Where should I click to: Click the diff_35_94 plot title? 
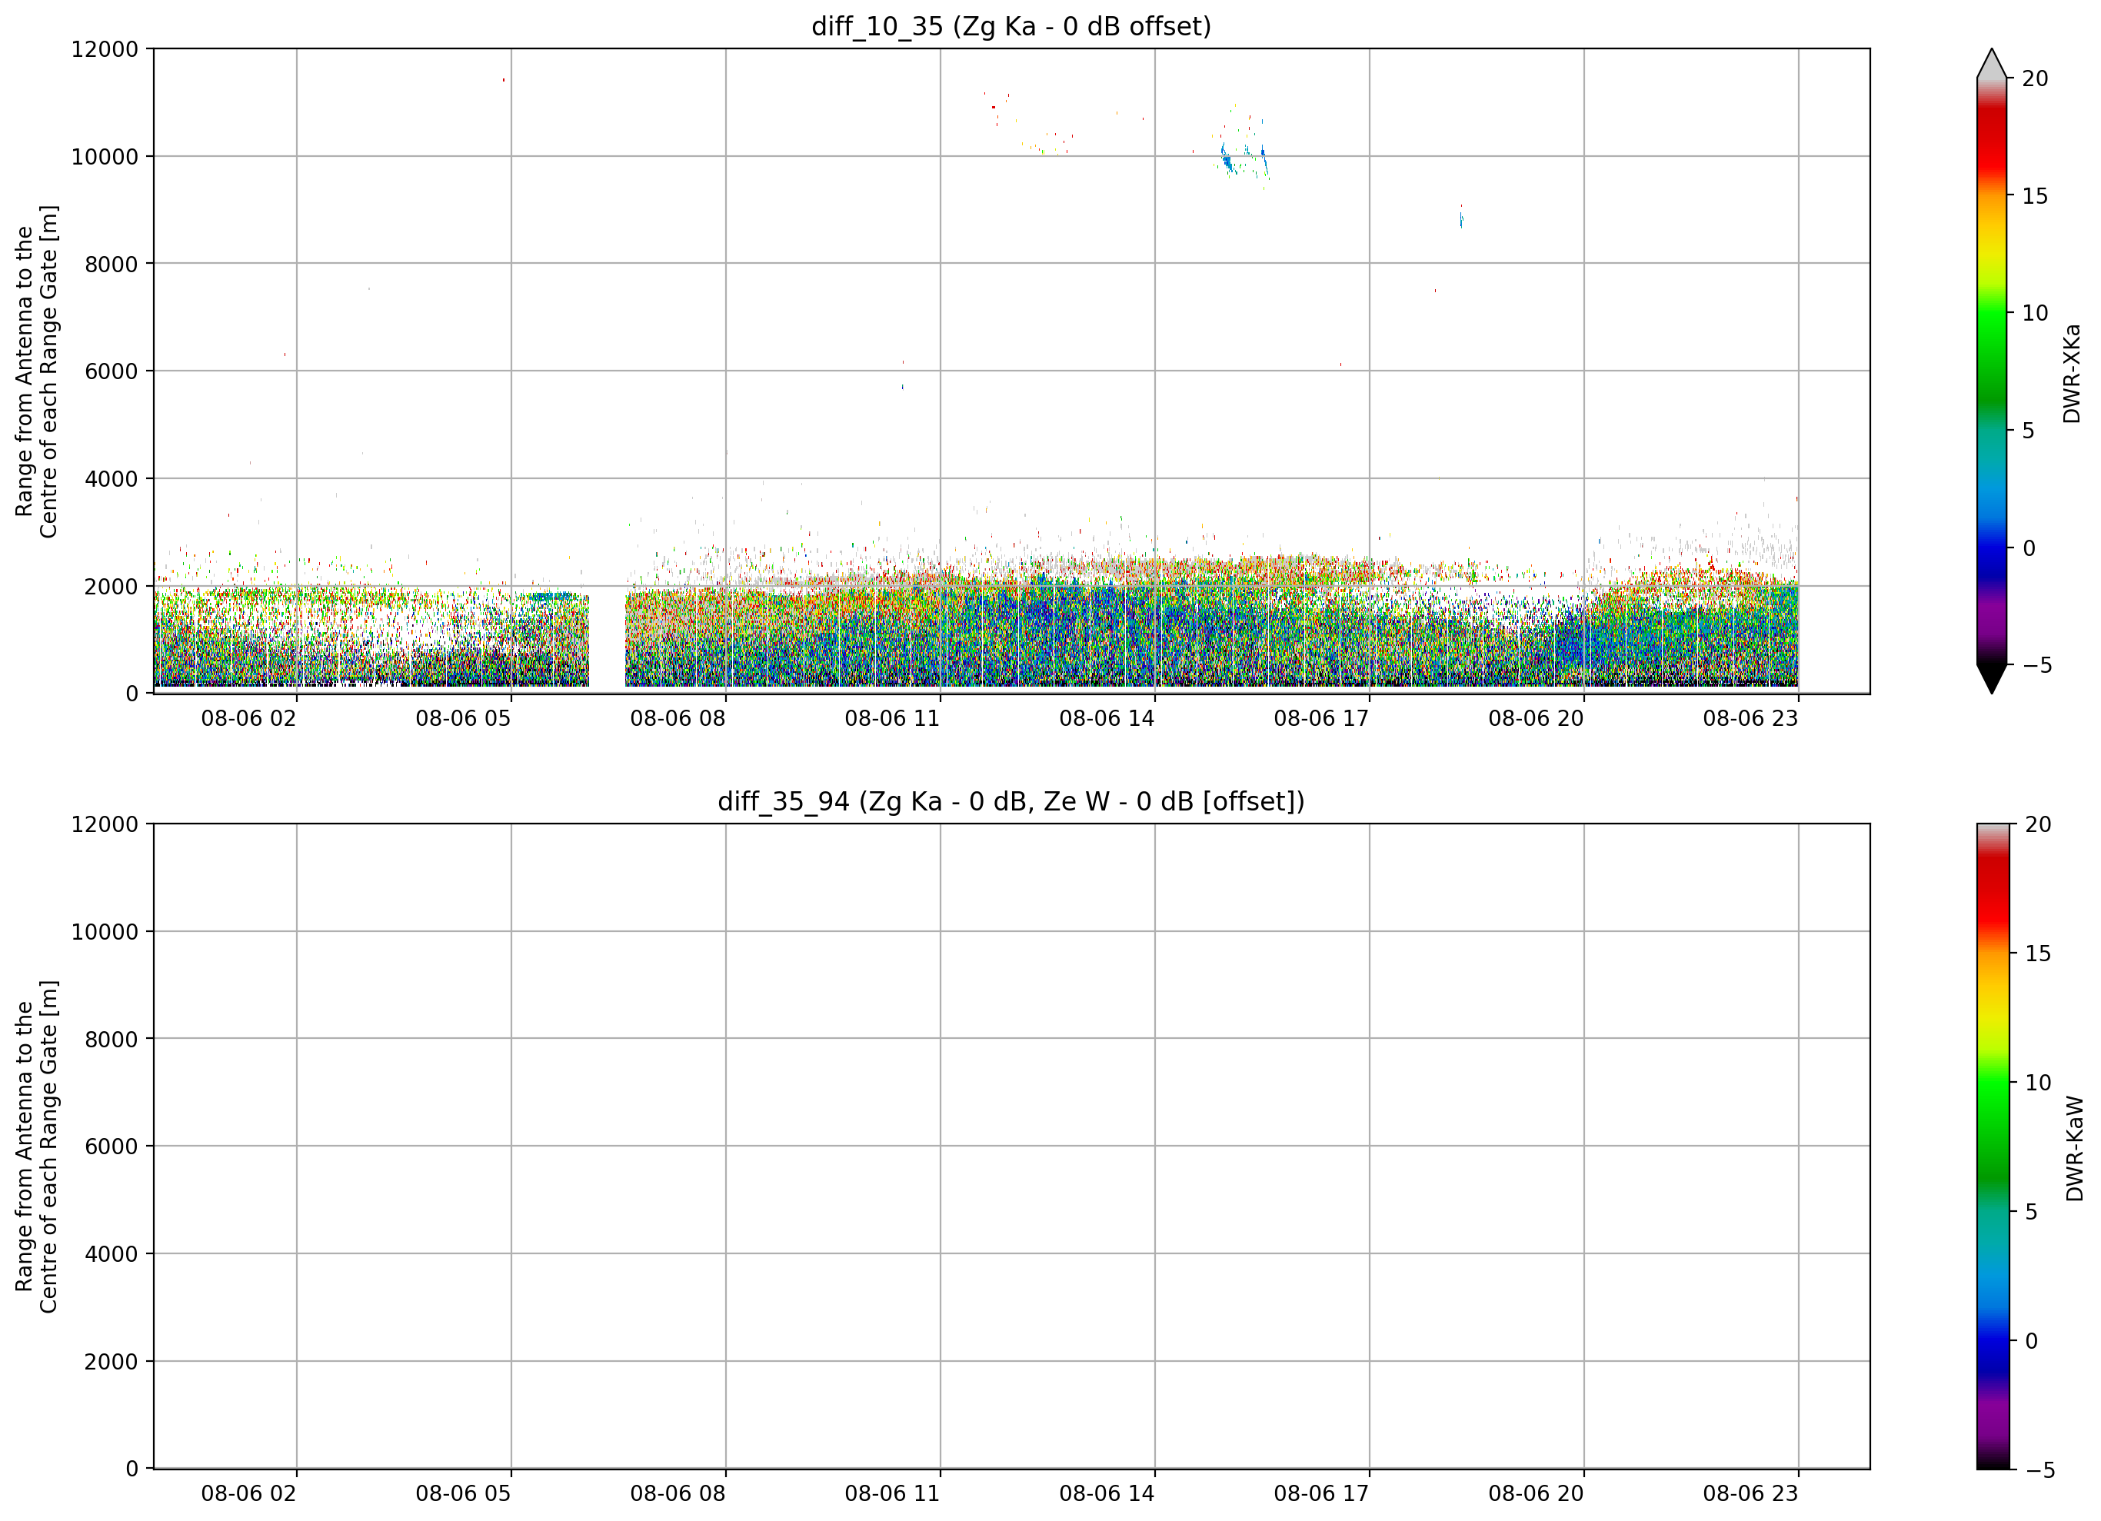point(1011,801)
